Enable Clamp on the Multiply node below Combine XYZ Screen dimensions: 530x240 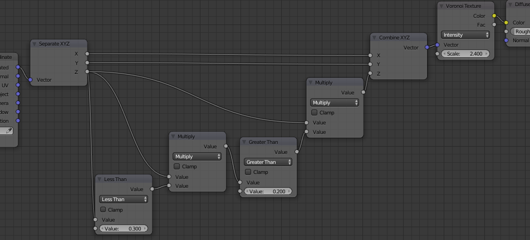pyautogui.click(x=315, y=113)
